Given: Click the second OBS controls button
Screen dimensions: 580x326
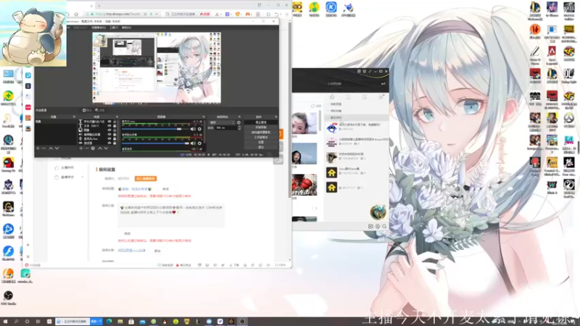Looking at the screenshot, I should pos(261,128).
